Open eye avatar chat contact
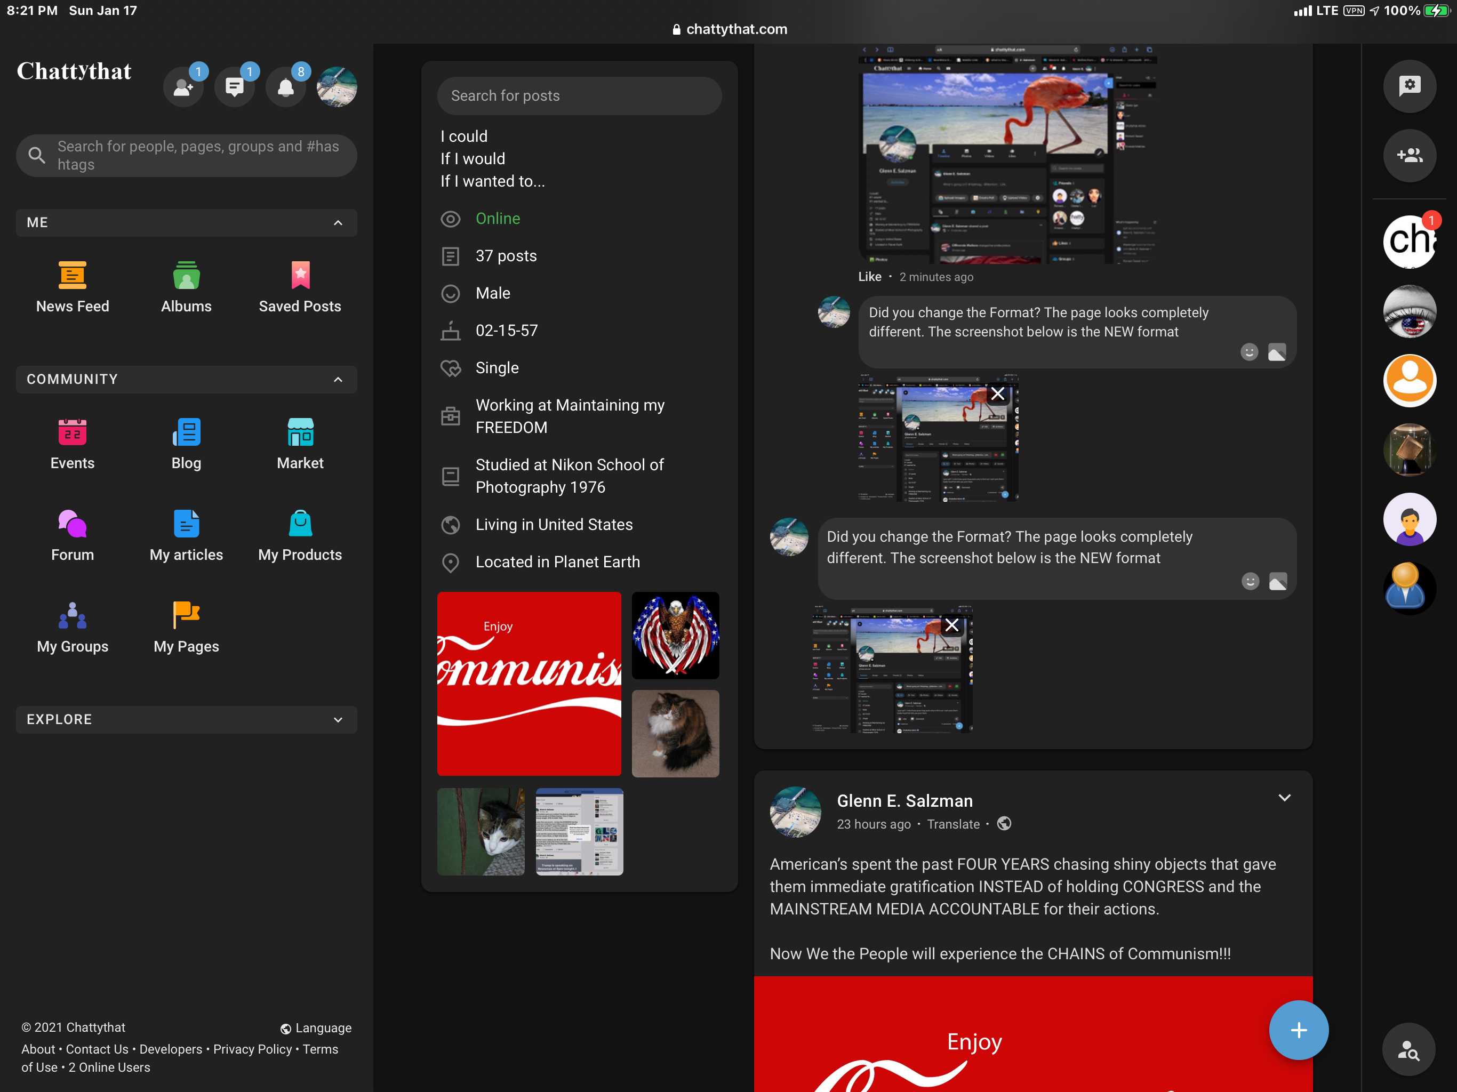The width and height of the screenshot is (1457, 1092). tap(1410, 311)
